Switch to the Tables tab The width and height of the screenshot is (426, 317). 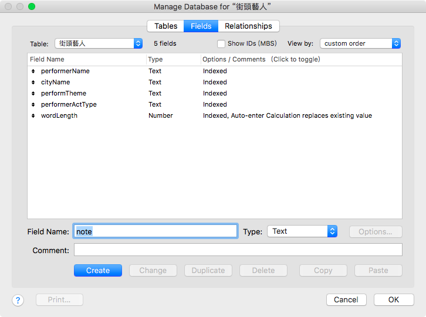165,26
